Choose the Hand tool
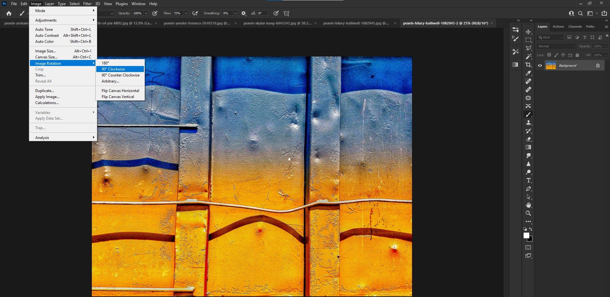610x297 pixels. click(x=528, y=205)
